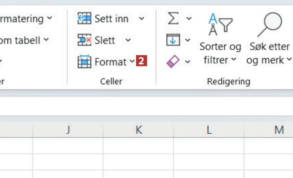293x178 pixels.
Task: Click the Slett cells icon
Action: pyautogui.click(x=84, y=40)
